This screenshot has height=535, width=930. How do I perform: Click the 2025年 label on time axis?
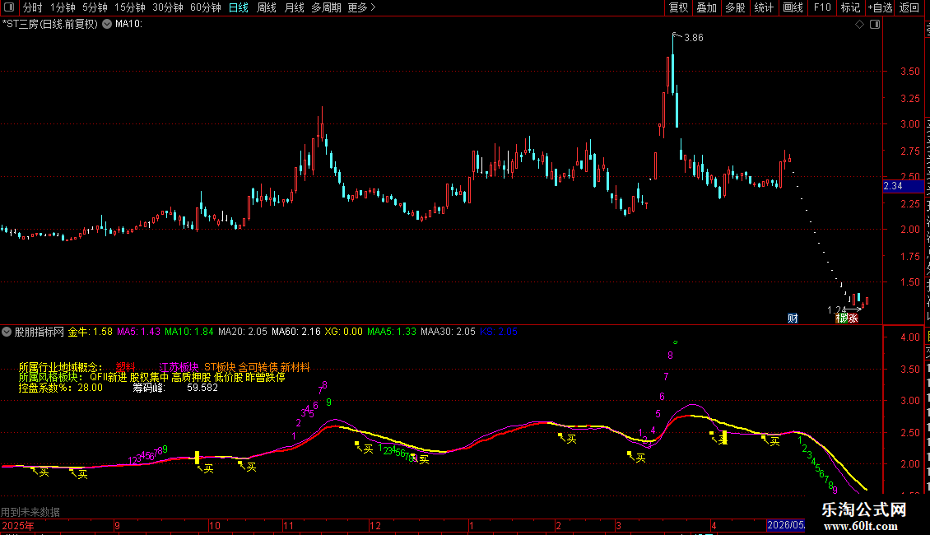(x=18, y=525)
